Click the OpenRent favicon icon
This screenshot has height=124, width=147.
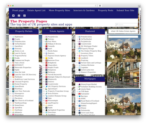click(x=13, y=46)
